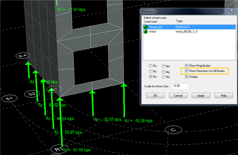Click the OK button

(155, 96)
